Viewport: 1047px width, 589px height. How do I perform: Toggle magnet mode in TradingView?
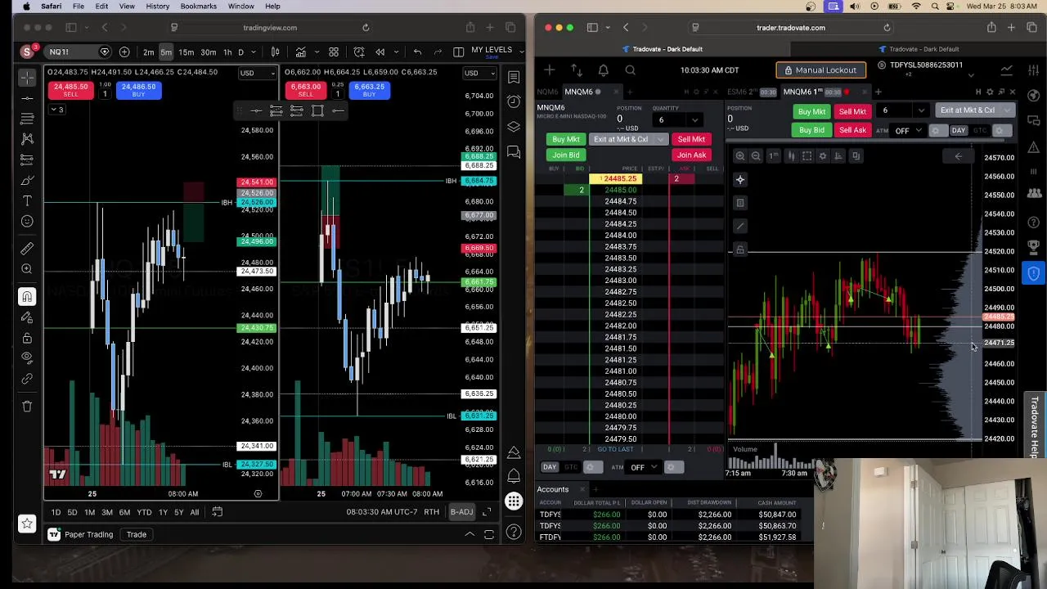[27, 296]
